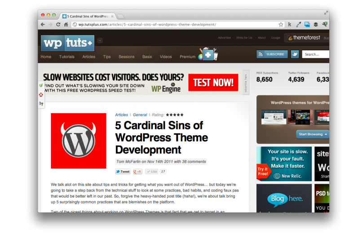The width and height of the screenshot is (345, 244).
Task: Click the 8,650 RSS subscribers count
Action: click(x=264, y=80)
